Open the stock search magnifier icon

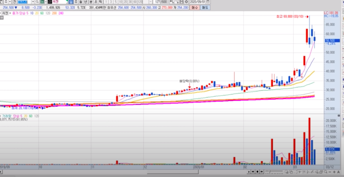coord(37,2)
